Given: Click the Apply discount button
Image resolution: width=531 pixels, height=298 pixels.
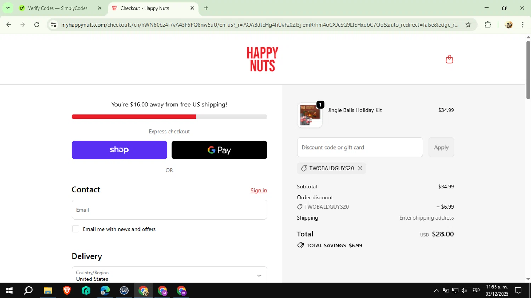Looking at the screenshot, I should point(441,147).
